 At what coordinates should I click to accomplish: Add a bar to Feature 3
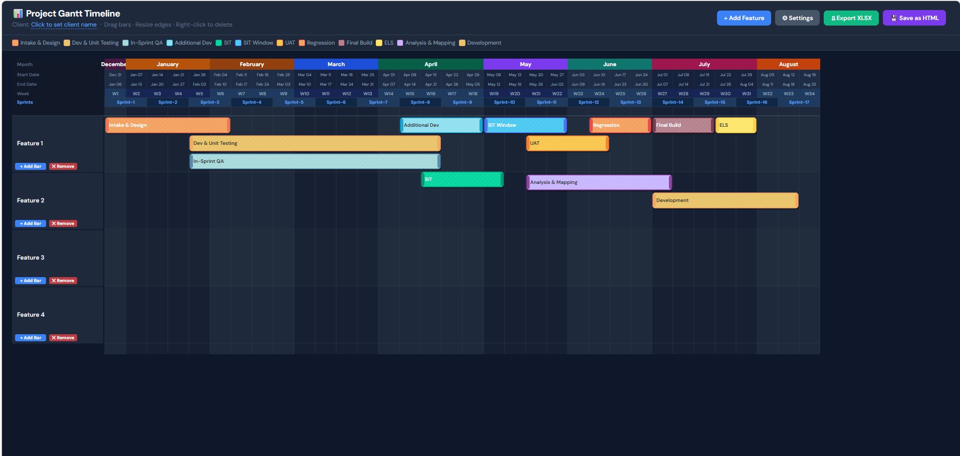pos(31,281)
